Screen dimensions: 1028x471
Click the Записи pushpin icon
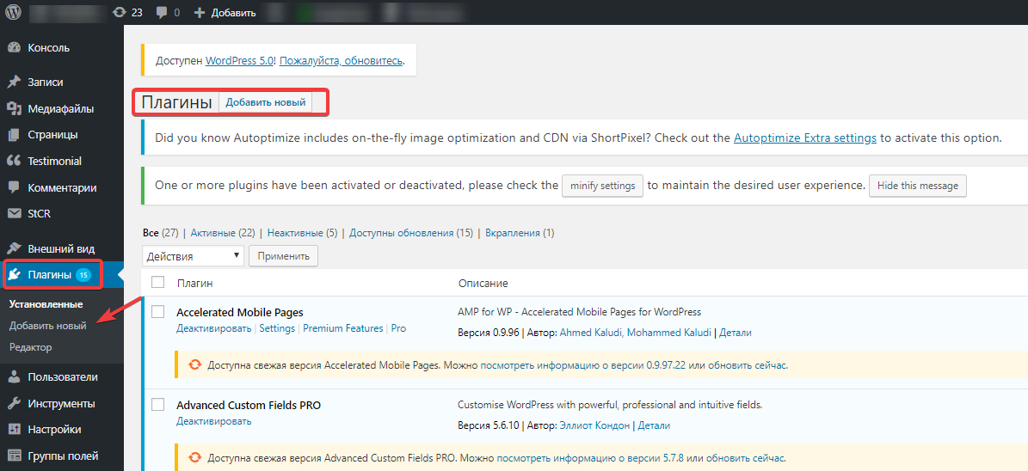click(14, 83)
